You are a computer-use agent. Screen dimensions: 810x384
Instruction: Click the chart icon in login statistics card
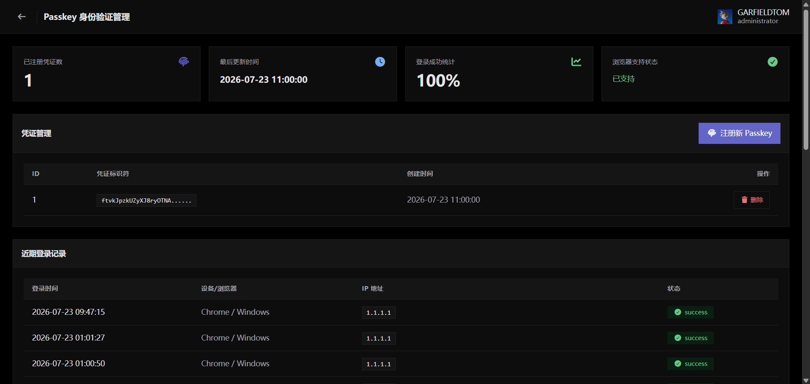pyautogui.click(x=576, y=62)
